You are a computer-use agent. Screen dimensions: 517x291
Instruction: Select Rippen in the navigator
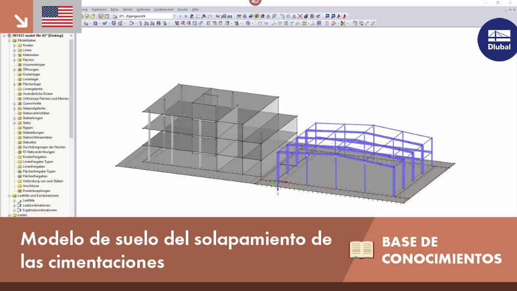point(28,128)
